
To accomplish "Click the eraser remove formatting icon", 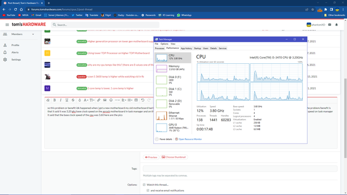I will pos(48,100).
